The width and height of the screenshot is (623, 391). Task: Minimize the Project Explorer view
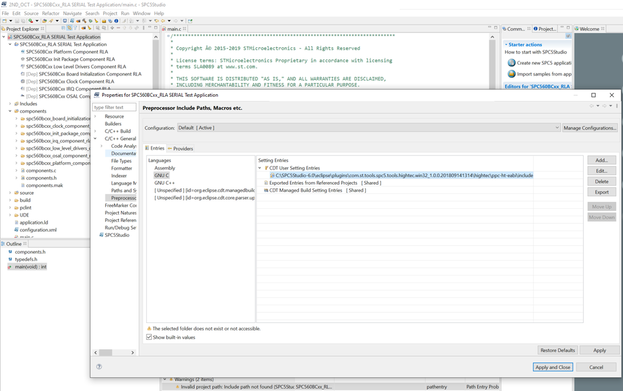coord(150,28)
